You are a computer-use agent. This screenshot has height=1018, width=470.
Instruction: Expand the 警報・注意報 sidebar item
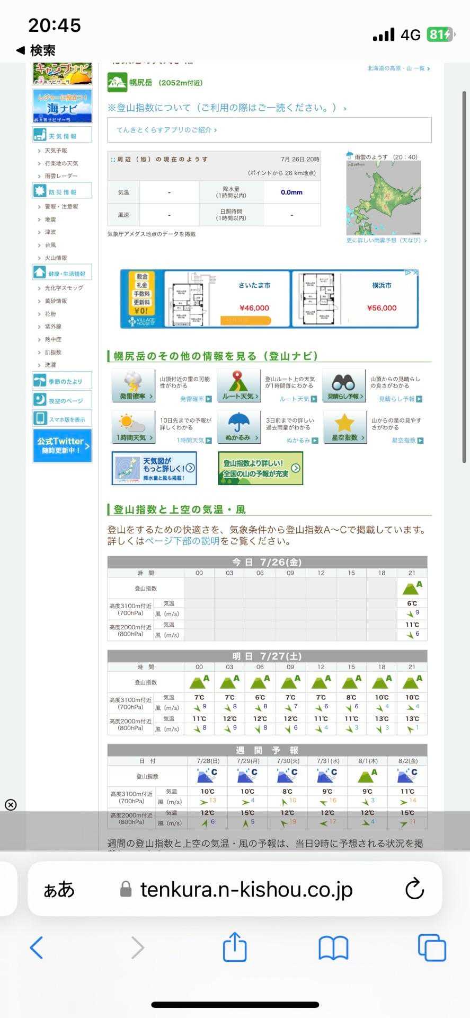coord(61,207)
